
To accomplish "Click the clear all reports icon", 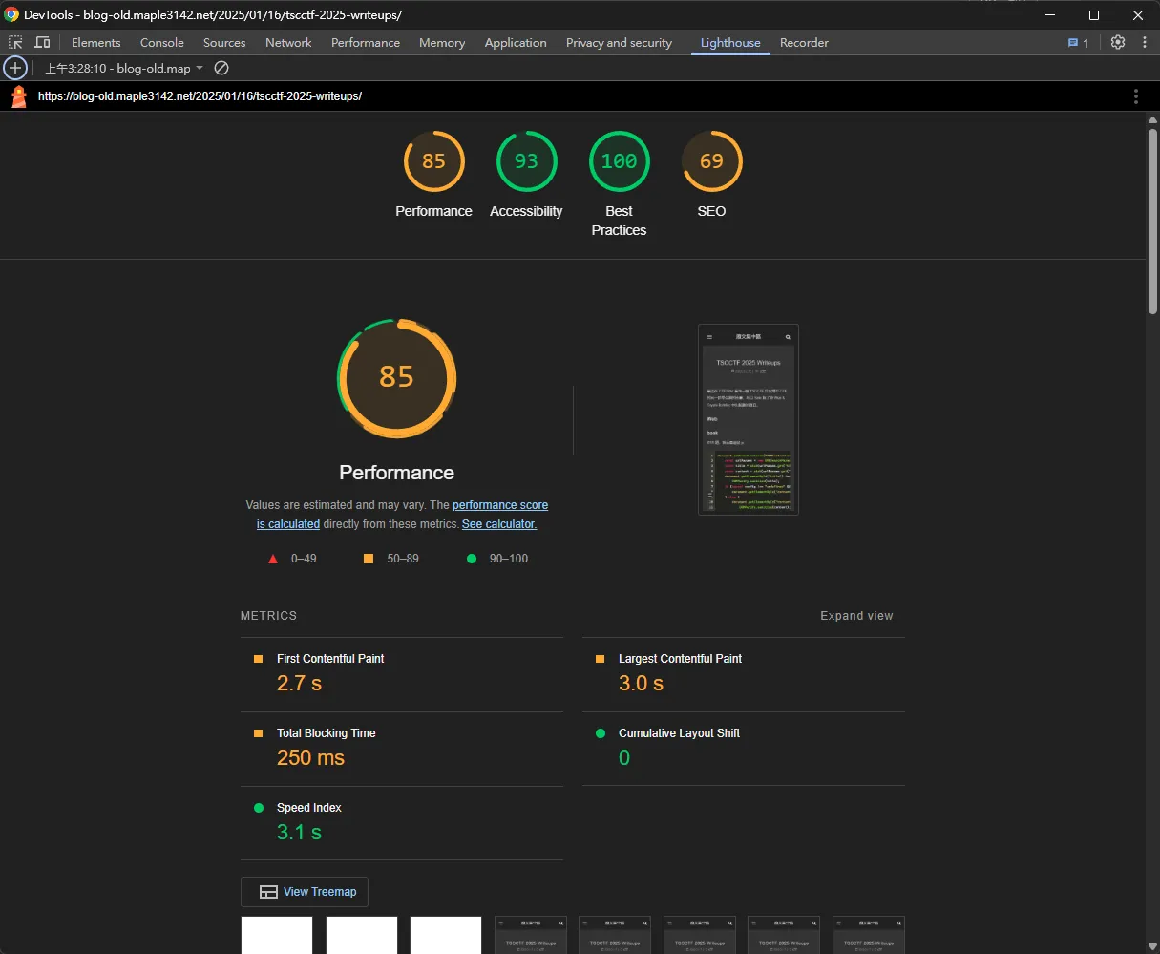I will click(221, 69).
